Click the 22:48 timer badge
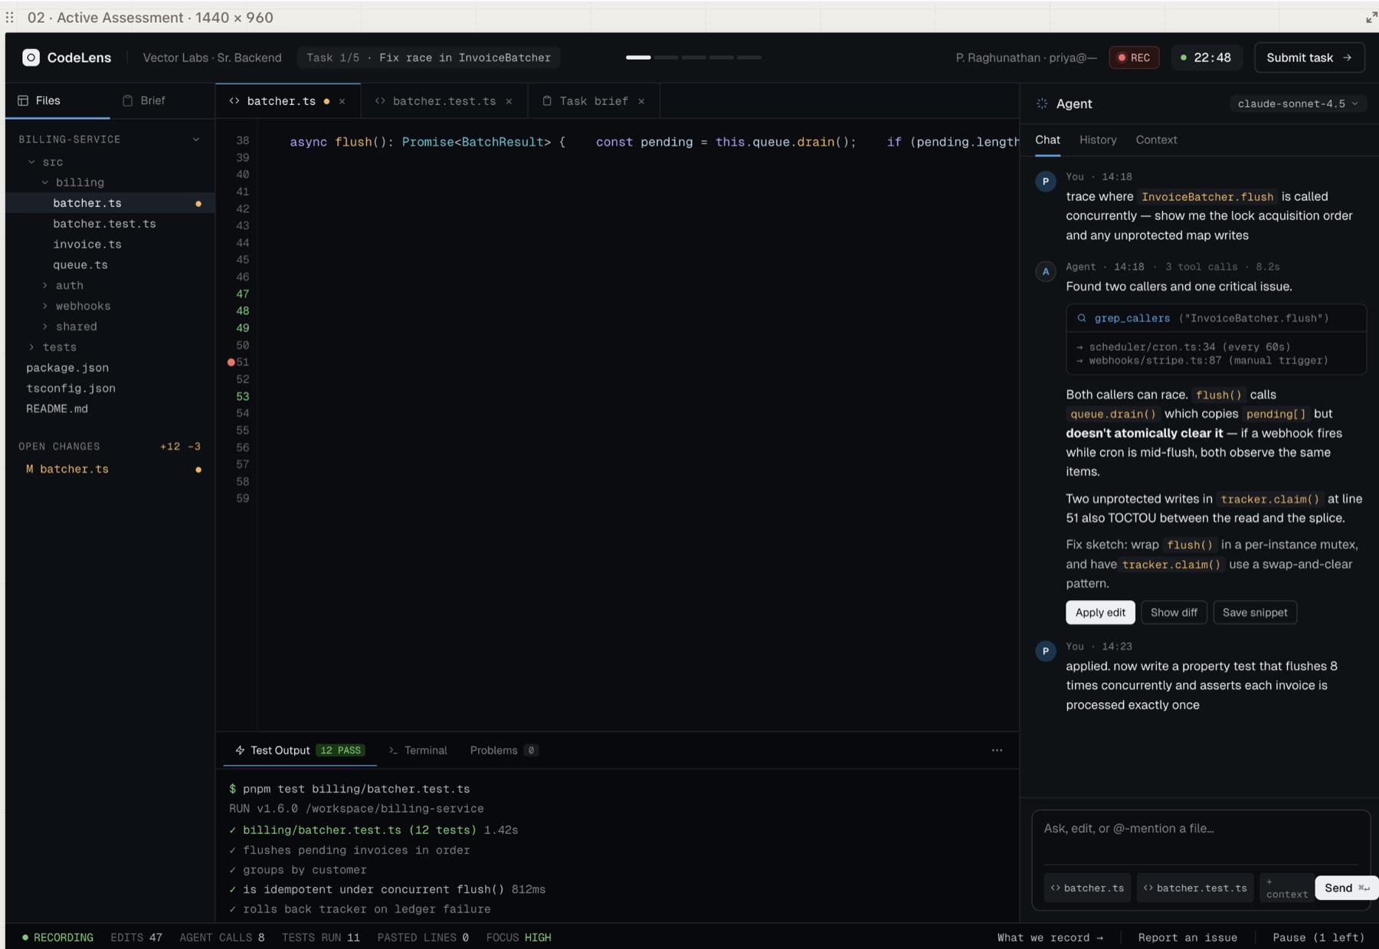1379x949 pixels. [1206, 57]
